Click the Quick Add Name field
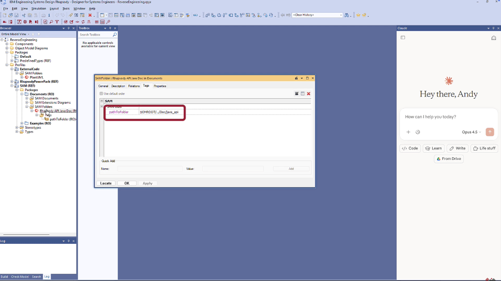Viewport: 501px width, 281px height. click(x=149, y=169)
